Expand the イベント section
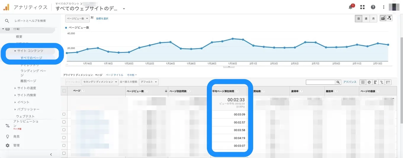The image size is (403, 158). (x=15, y=102)
